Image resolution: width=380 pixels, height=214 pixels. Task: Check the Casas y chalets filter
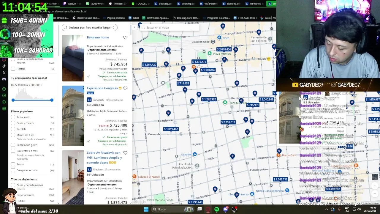click(x=13, y=123)
